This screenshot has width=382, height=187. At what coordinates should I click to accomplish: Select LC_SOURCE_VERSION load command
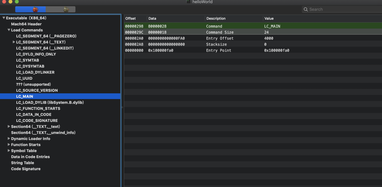click(x=37, y=90)
